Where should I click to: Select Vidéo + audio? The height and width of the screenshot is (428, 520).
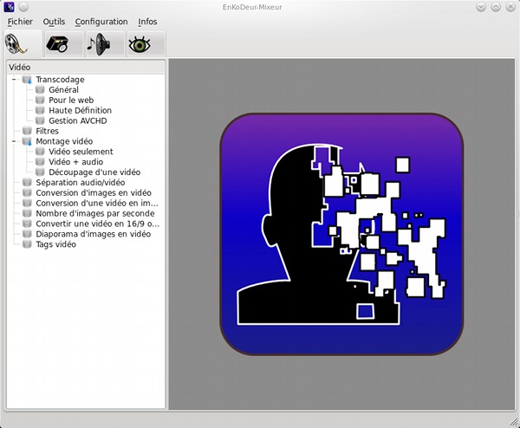76,162
